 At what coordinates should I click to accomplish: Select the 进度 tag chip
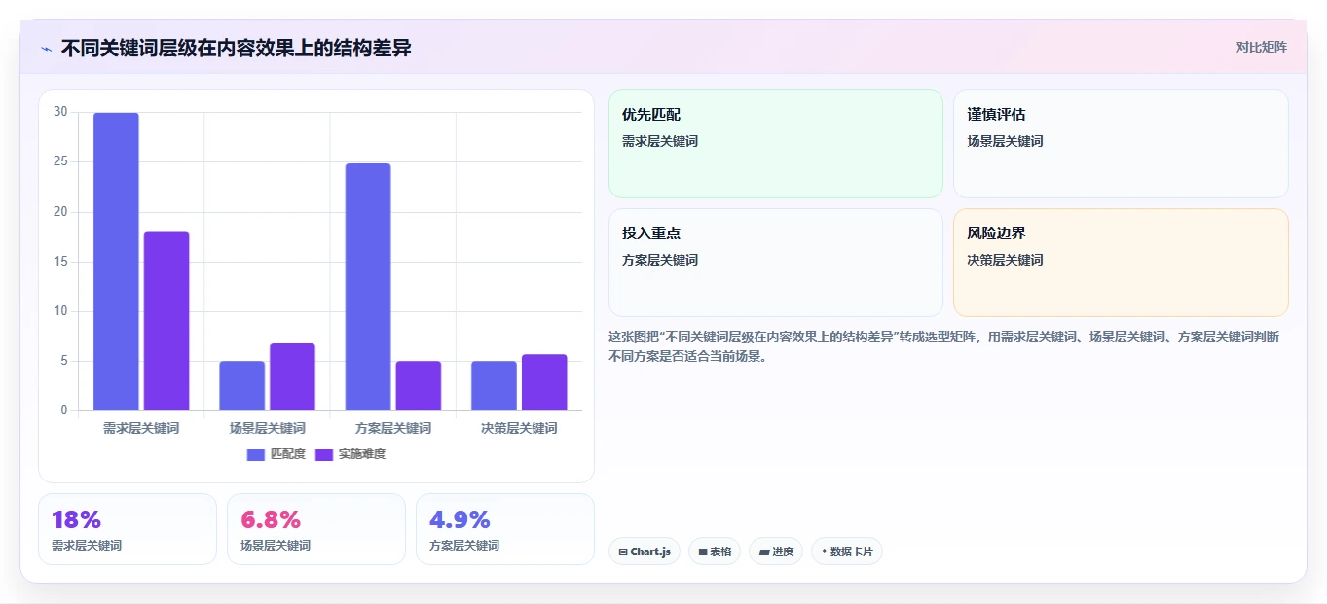tap(776, 551)
